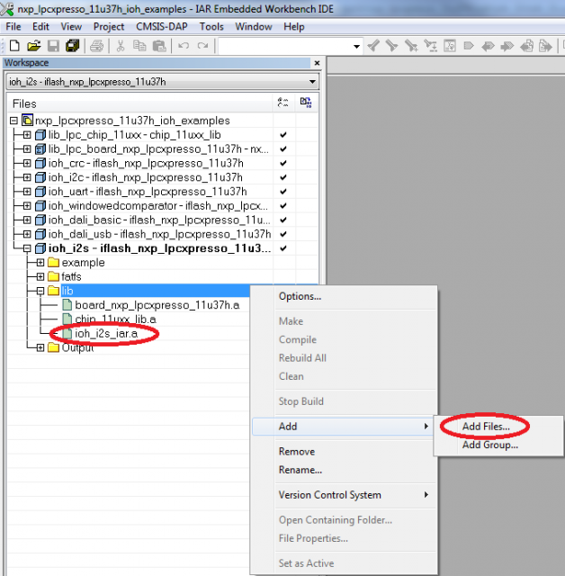The width and height of the screenshot is (565, 576).
Task: Click the Replace toolbar icon
Action: coord(431,46)
